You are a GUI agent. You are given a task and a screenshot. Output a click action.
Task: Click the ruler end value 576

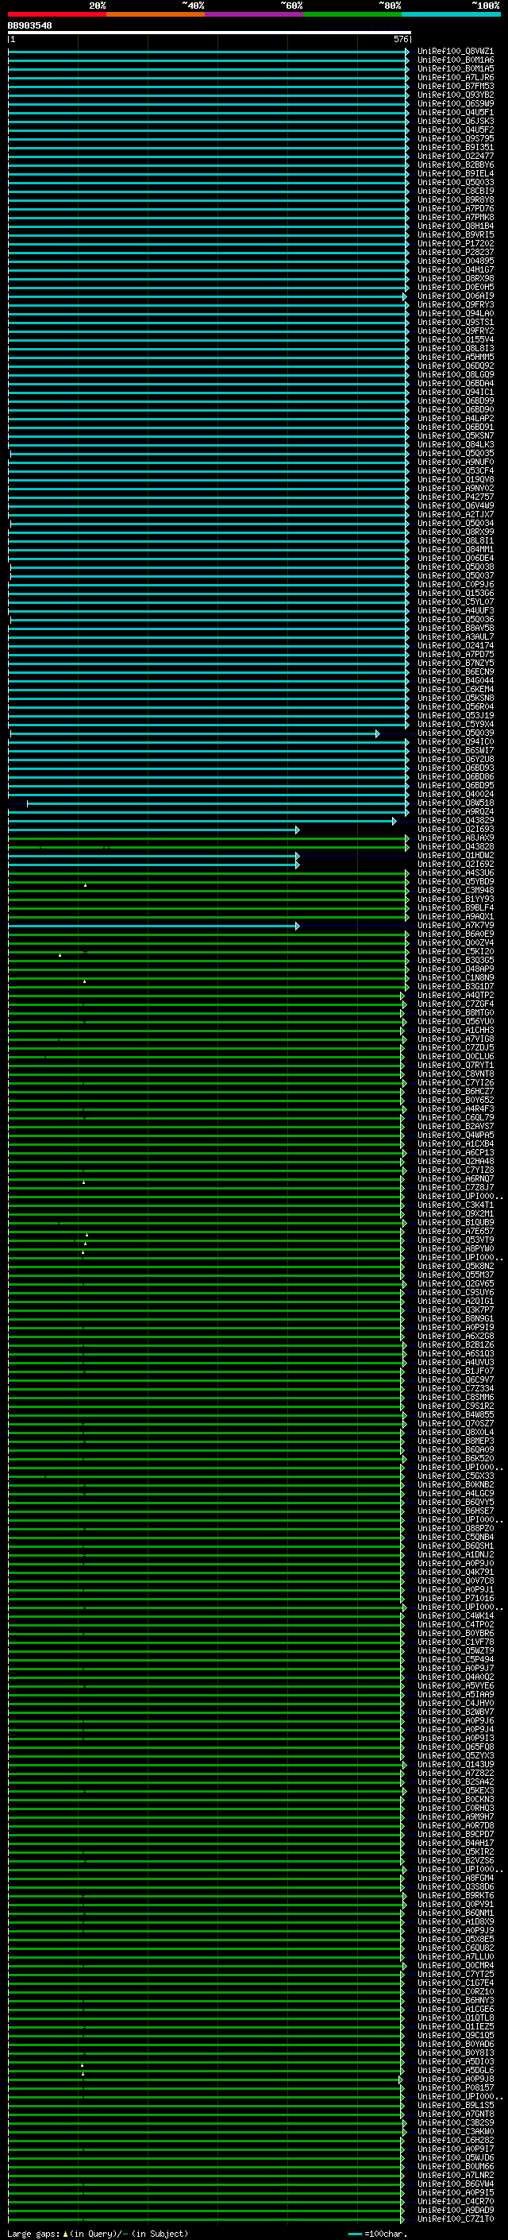point(400,39)
